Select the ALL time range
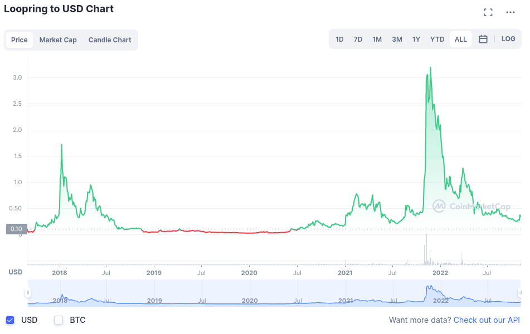530x334 pixels. (x=461, y=40)
